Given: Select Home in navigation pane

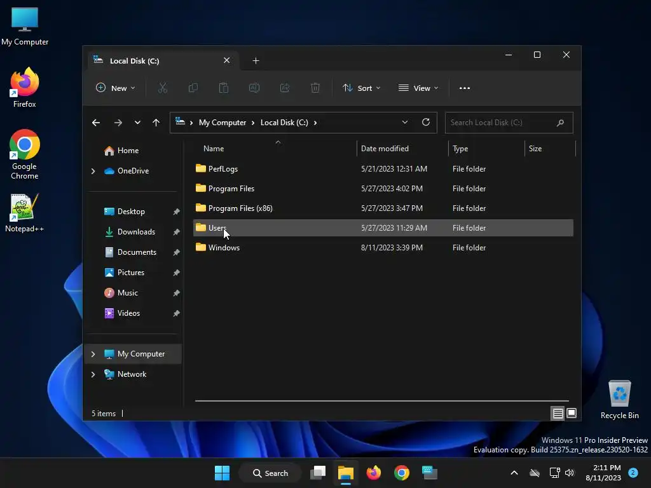Looking at the screenshot, I should tap(128, 151).
